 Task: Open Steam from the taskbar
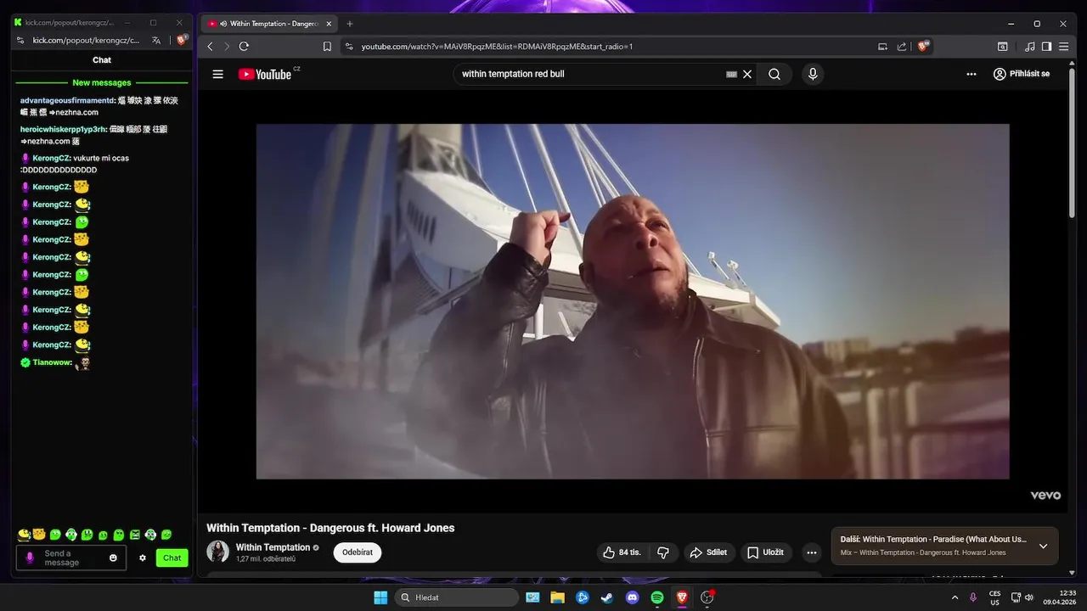(x=607, y=597)
